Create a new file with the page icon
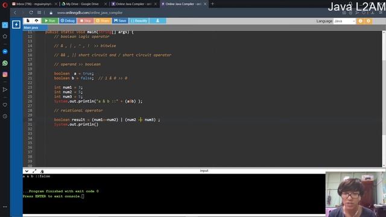The width and height of the screenshot is (386, 217). (x=28, y=21)
